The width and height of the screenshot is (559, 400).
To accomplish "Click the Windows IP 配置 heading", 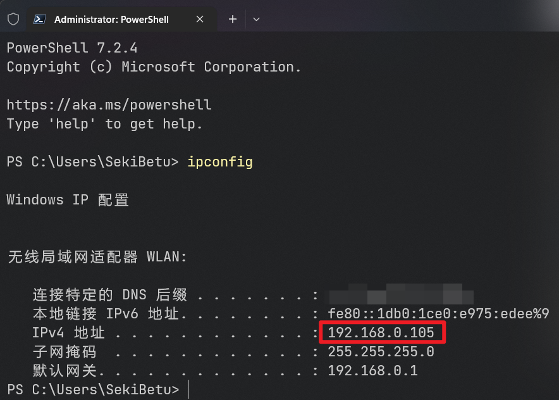I will pyautogui.click(x=68, y=200).
